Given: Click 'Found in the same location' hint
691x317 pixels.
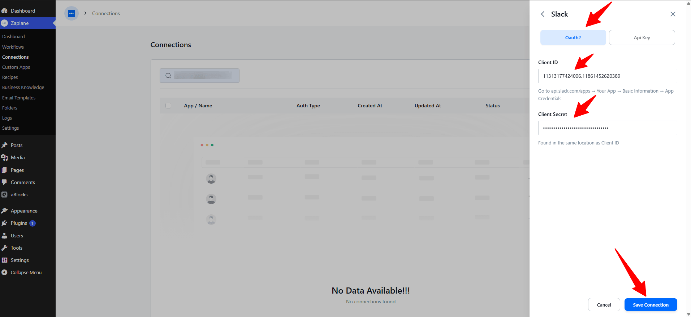Looking at the screenshot, I should click(579, 143).
